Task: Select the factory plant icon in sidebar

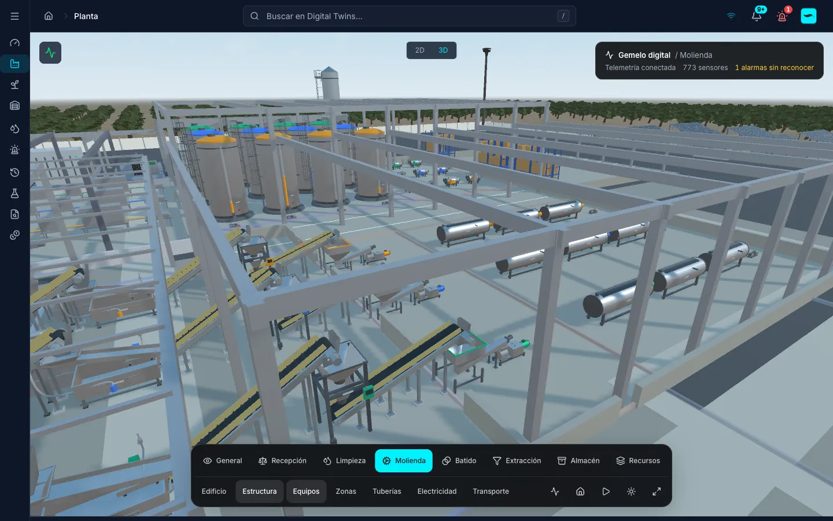Action: (x=15, y=64)
